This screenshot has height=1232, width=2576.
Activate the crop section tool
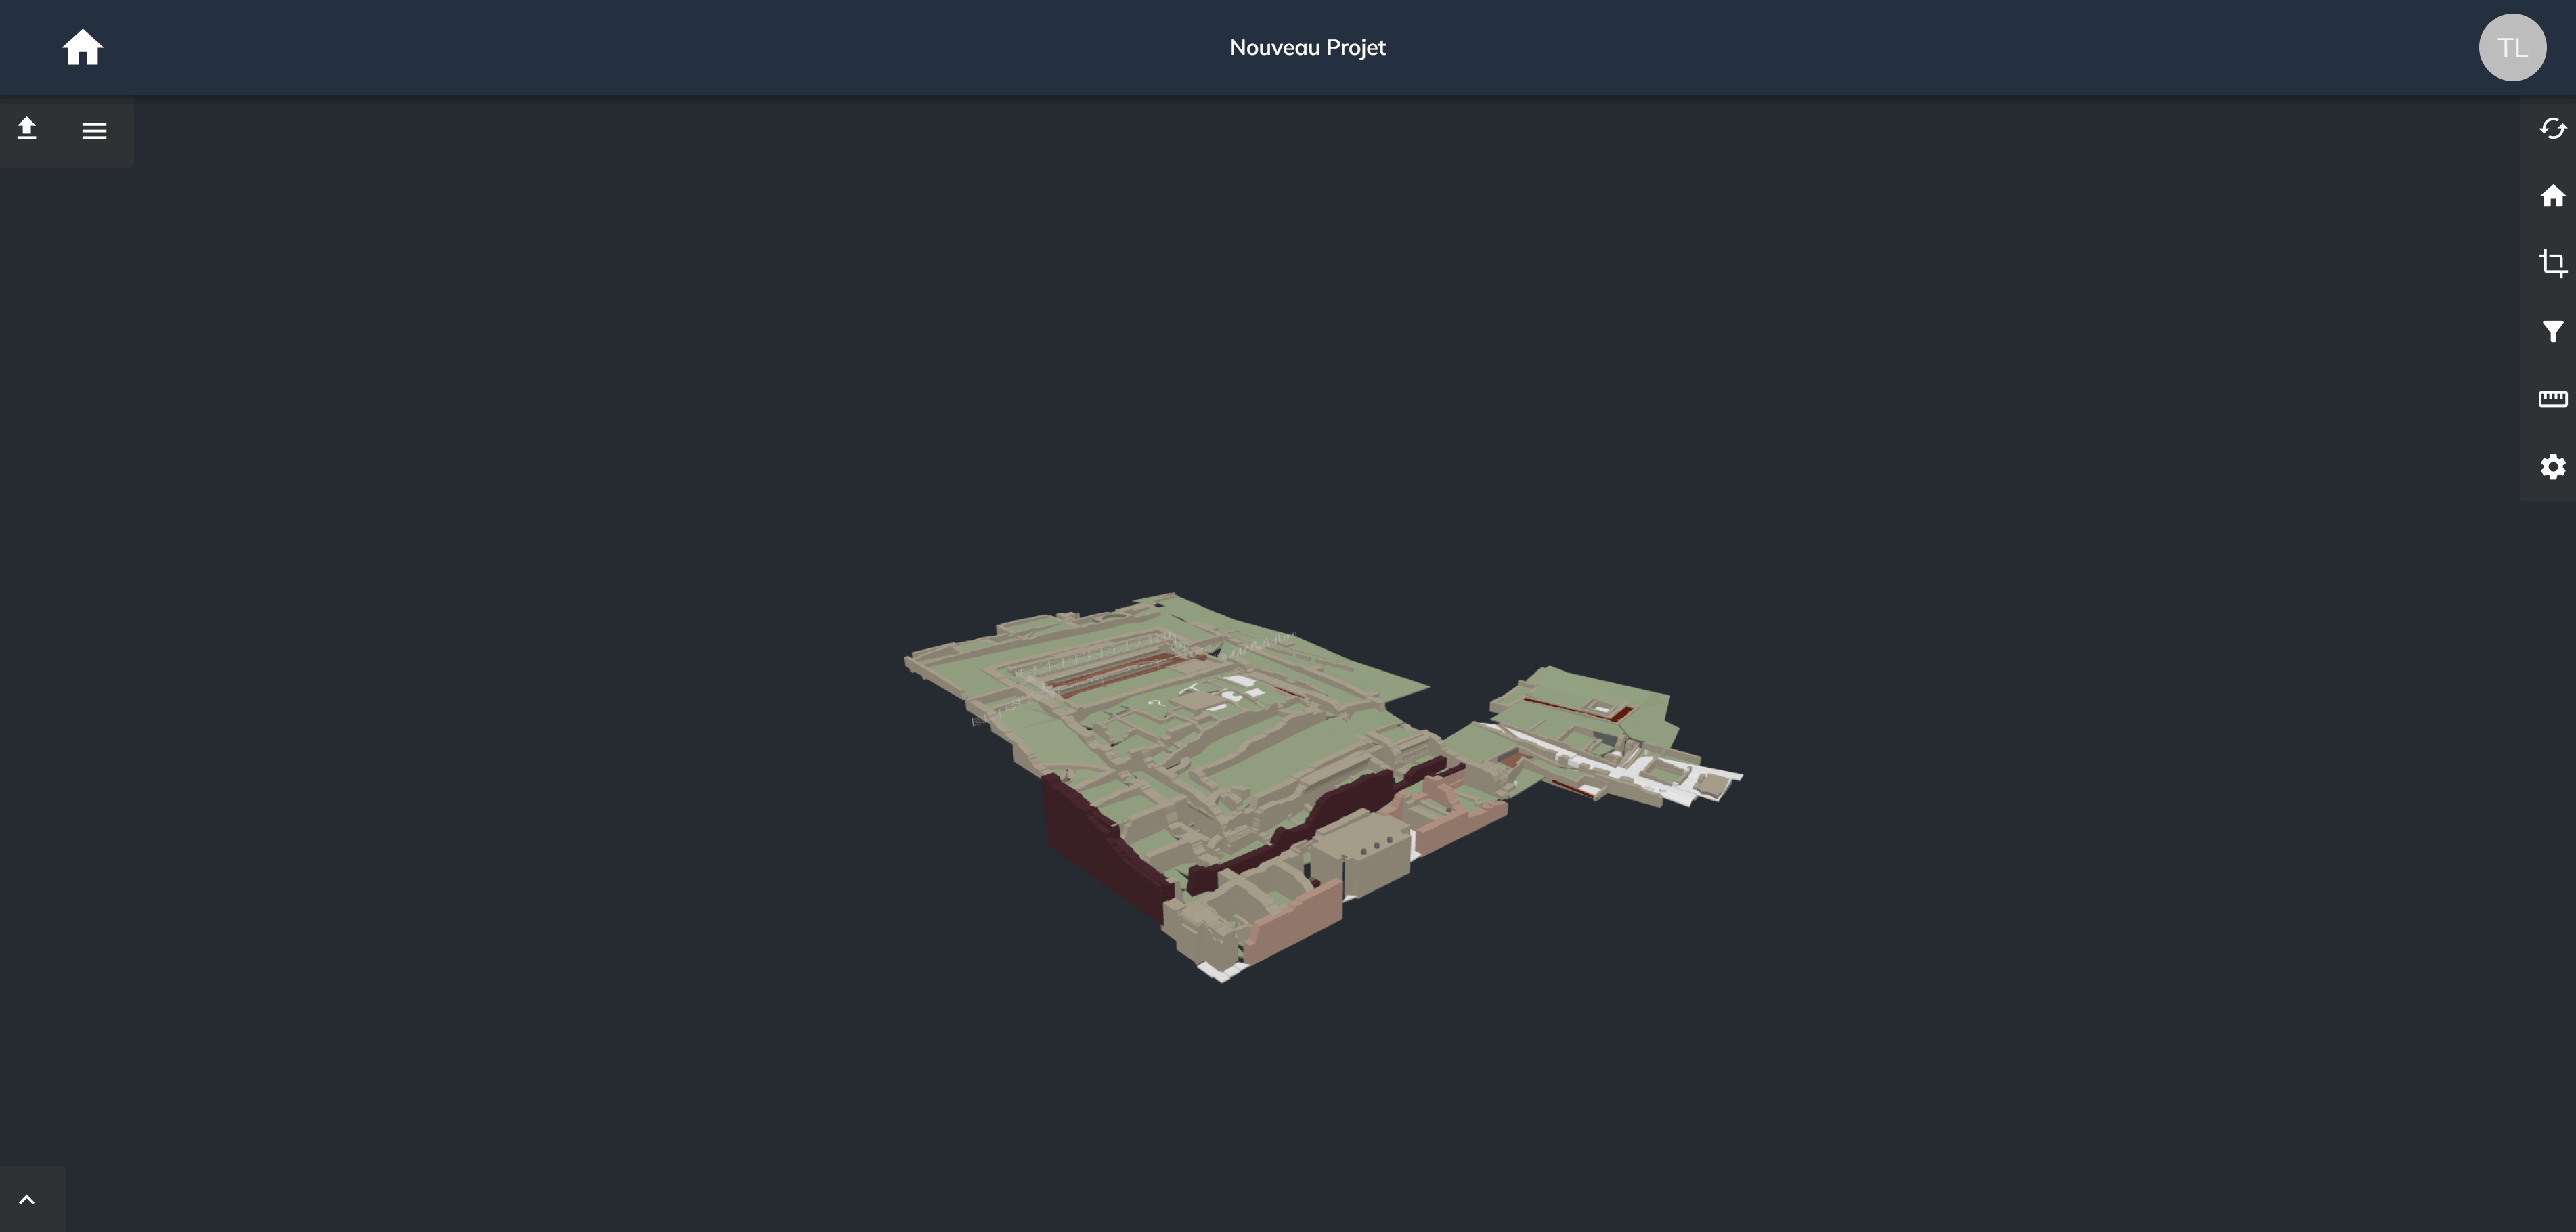2552,263
